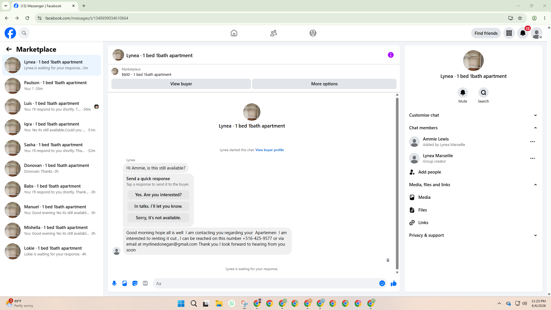The image size is (551, 310).
Task: Open the Groups icon in top navigation
Action: (313, 33)
